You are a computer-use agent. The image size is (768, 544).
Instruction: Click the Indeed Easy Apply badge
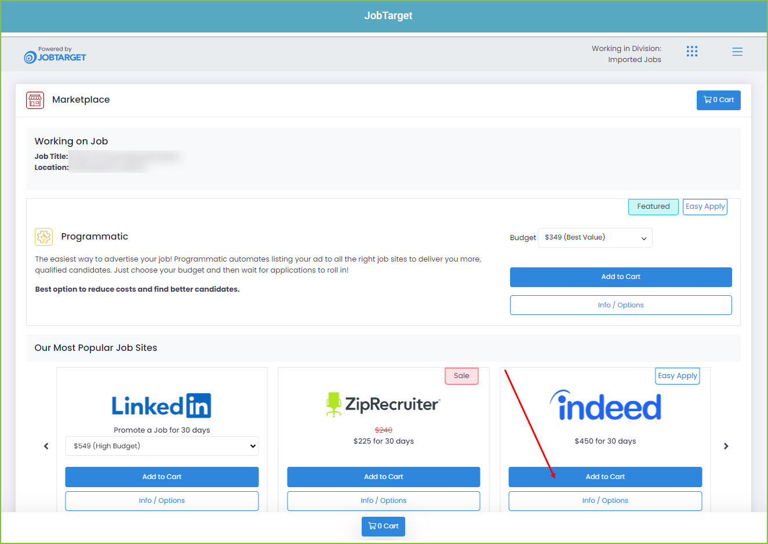pos(678,376)
